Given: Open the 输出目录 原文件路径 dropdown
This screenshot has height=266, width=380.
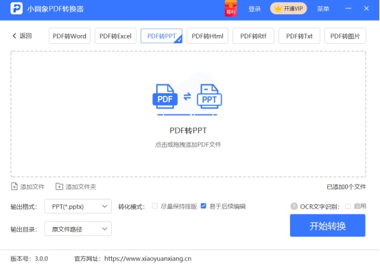Looking at the screenshot, I should tap(78, 229).
